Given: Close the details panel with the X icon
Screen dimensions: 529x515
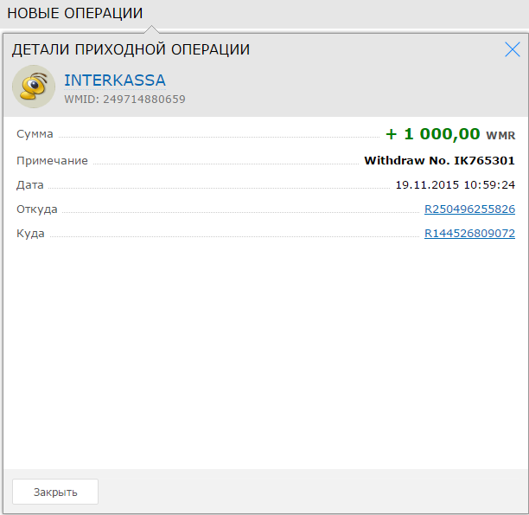Looking at the screenshot, I should [512, 49].
